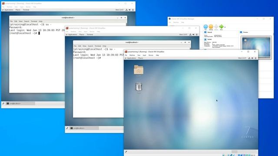Open Help menu in pulsartraining 2 terminal

click(104, 46)
